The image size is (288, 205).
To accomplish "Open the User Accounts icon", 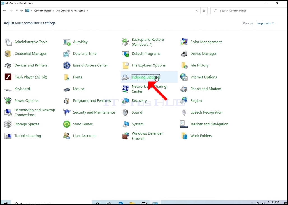I will pos(67,136).
